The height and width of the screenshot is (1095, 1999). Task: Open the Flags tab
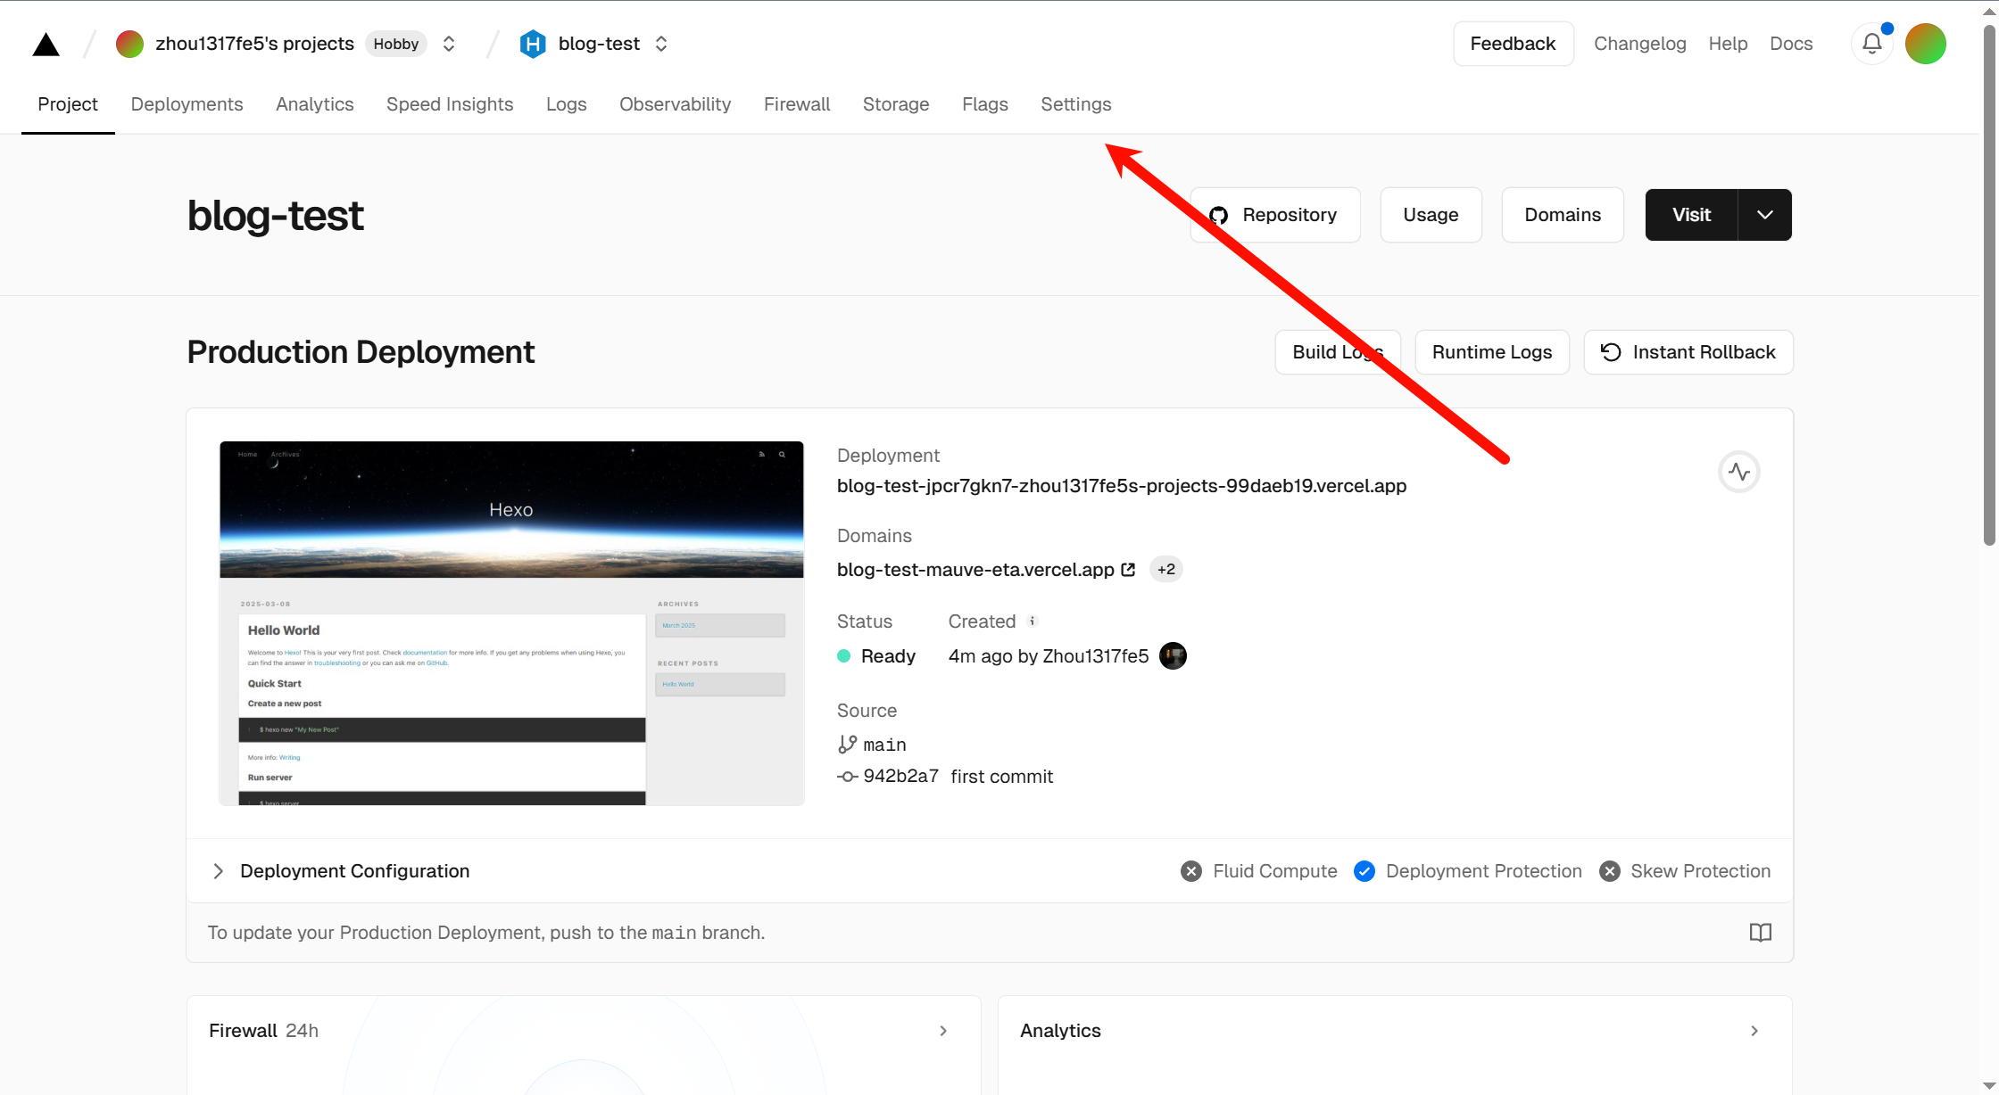click(985, 104)
